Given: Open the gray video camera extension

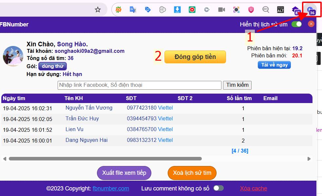Looking at the screenshot, I should (x=221, y=9).
